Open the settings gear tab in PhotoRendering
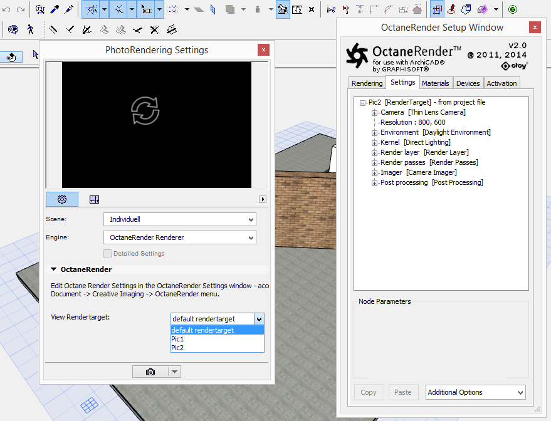Image resolution: width=551 pixels, height=421 pixels. pos(62,199)
